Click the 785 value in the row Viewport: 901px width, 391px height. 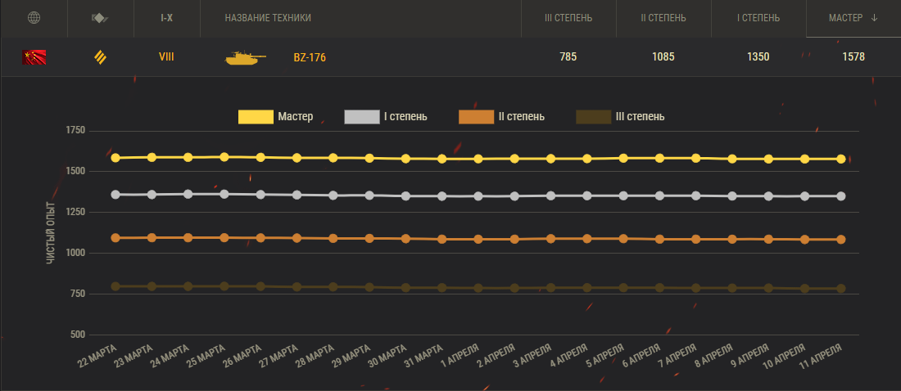(568, 56)
